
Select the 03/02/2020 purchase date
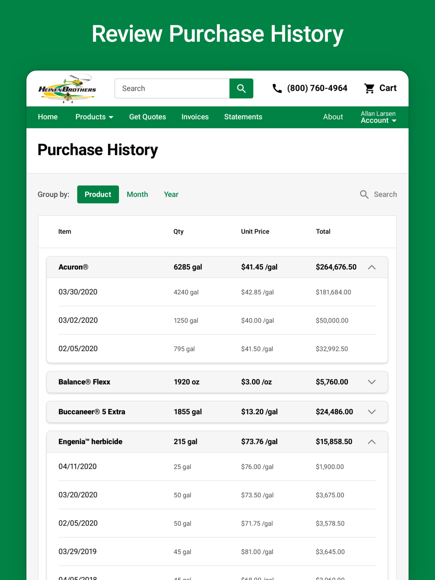point(78,320)
